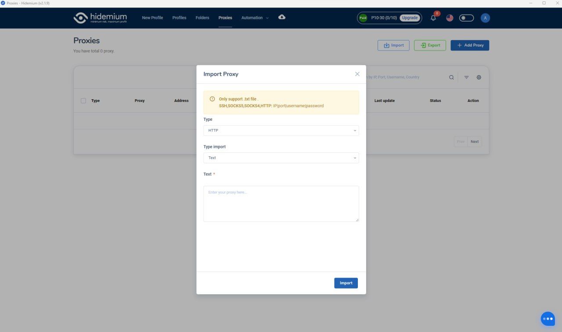Open the Automation menu dropdown
This screenshot has height=332, width=562.
tap(255, 18)
